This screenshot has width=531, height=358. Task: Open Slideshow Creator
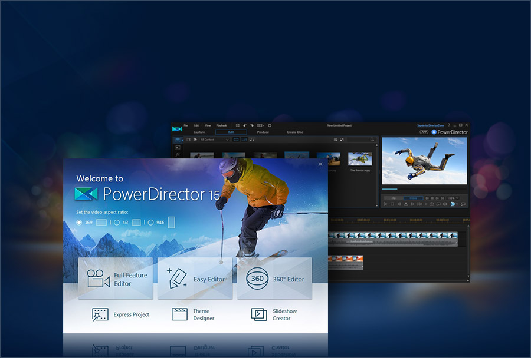(274, 314)
